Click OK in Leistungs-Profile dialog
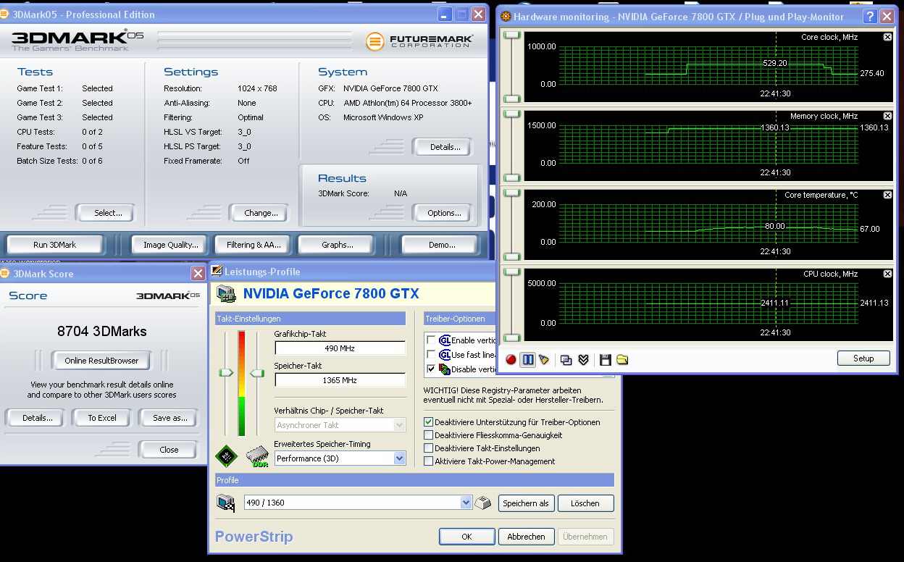This screenshot has width=904, height=562. pos(466,537)
